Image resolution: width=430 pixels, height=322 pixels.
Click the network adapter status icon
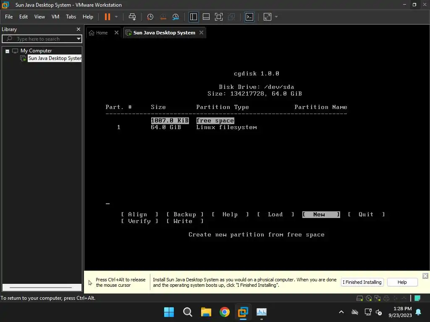coord(378,298)
